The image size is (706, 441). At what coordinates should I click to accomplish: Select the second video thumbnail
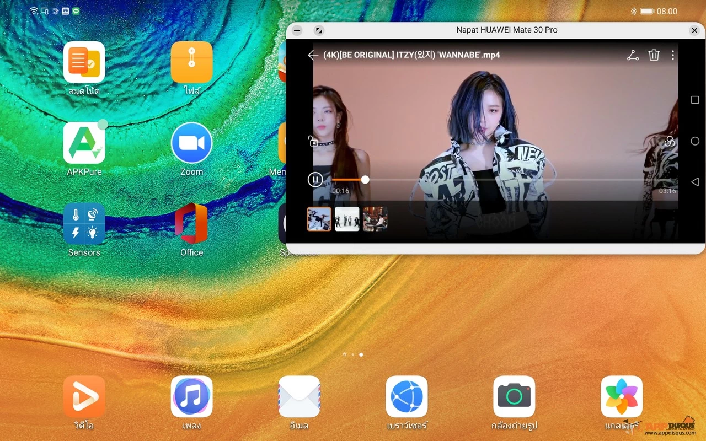[347, 219]
